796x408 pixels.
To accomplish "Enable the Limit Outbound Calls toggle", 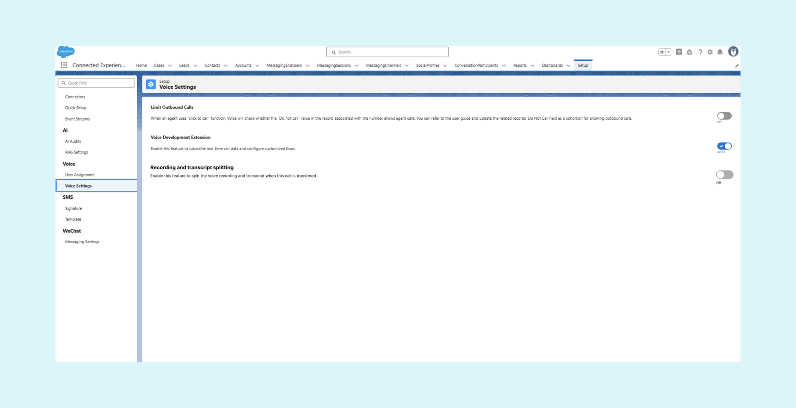I will click(724, 116).
